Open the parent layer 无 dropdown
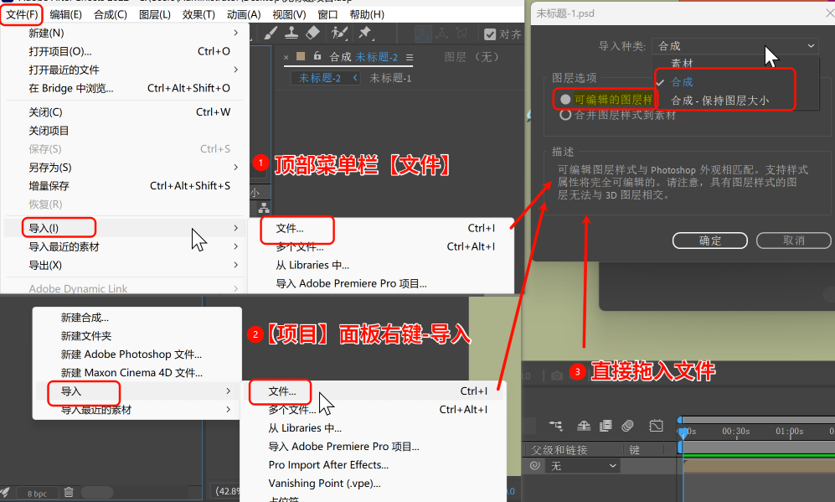 pos(583,466)
